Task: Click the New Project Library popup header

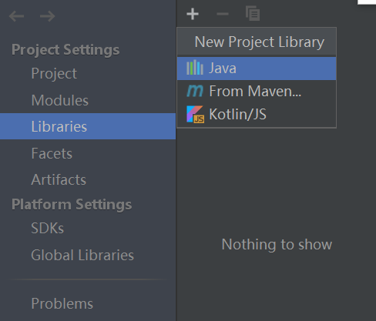Action: click(257, 42)
